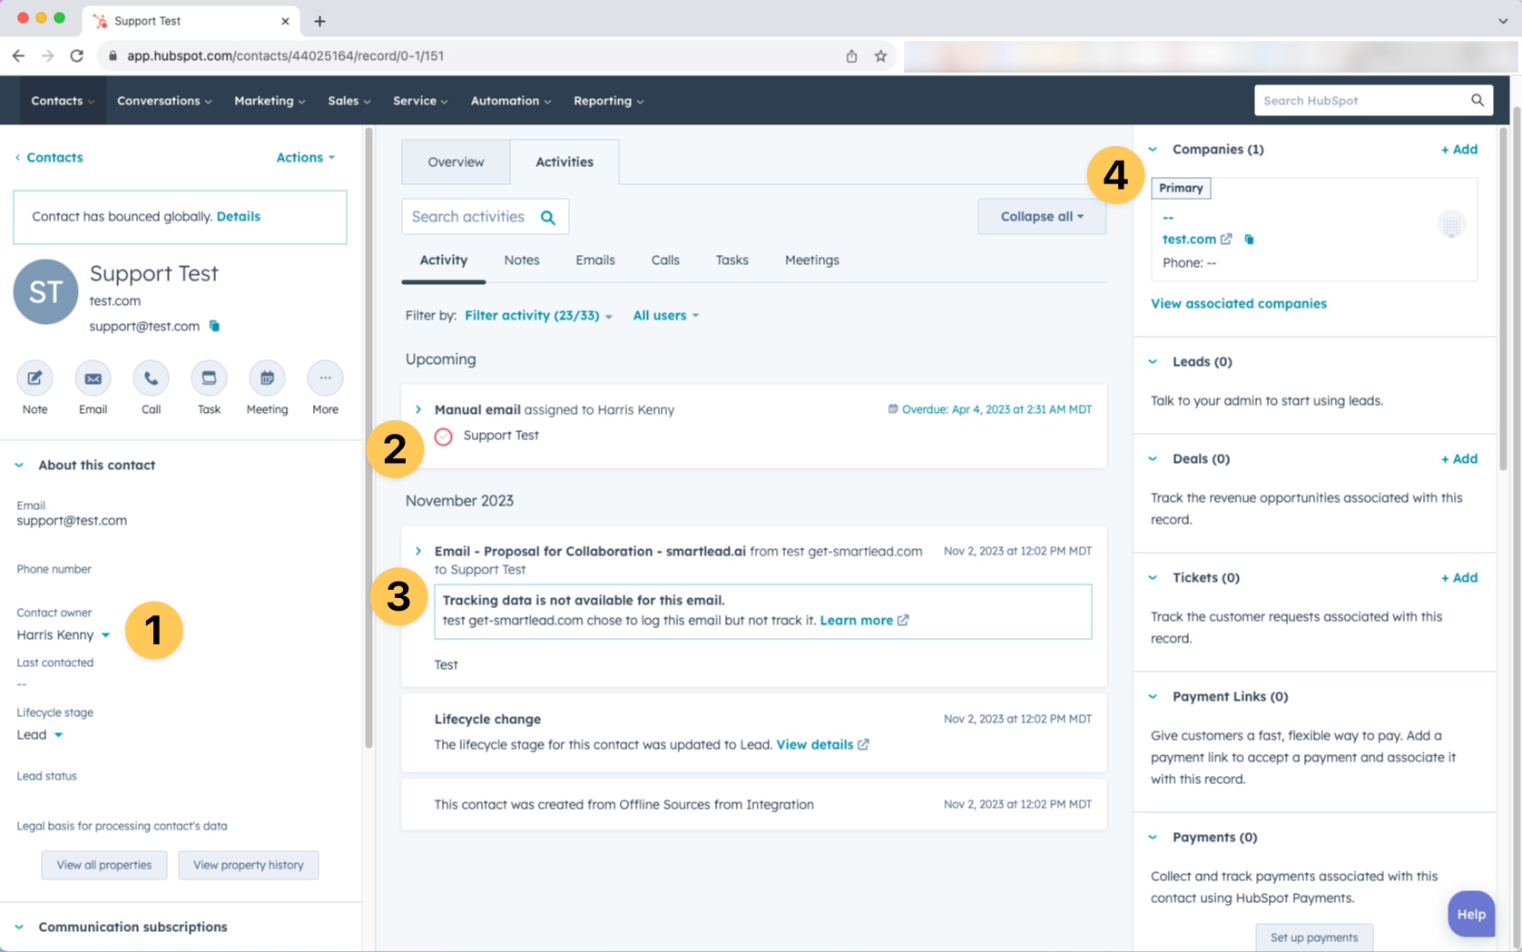1522x952 pixels.
Task: Open the Marketing navigation menu
Action: coord(270,101)
